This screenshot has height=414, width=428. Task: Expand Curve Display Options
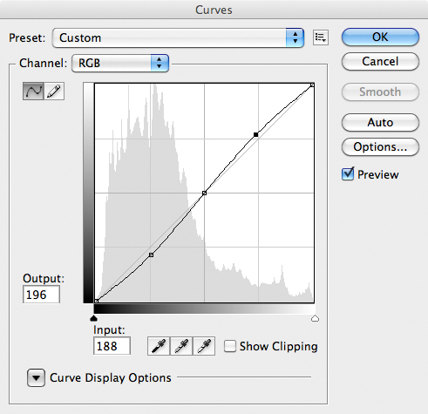tap(36, 377)
